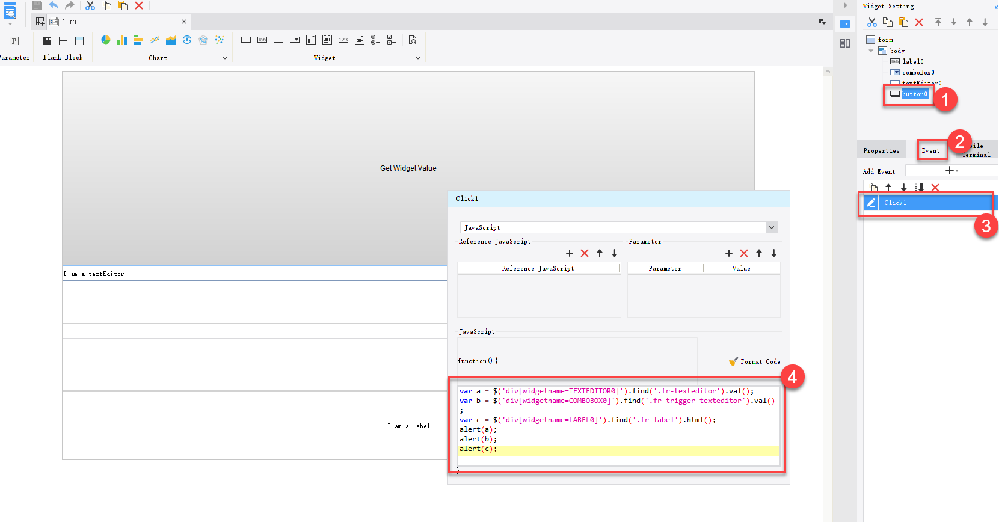Expand the Widget gallery dropdown
999x522 pixels.
418,58
